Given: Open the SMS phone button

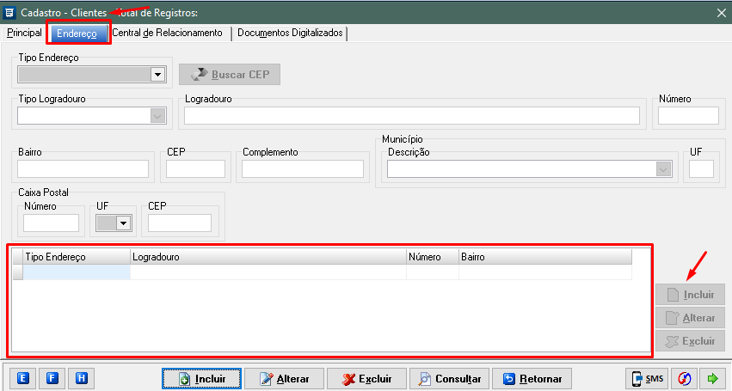Looking at the screenshot, I should (648, 378).
